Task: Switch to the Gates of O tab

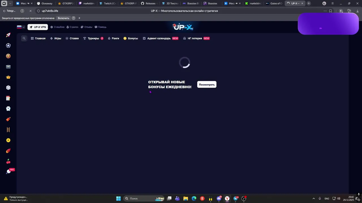Action: [274, 3]
